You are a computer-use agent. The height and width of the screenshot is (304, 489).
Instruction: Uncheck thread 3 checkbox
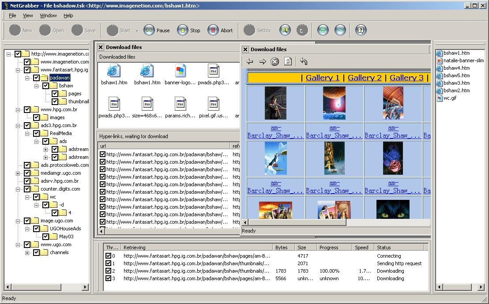tap(108, 278)
